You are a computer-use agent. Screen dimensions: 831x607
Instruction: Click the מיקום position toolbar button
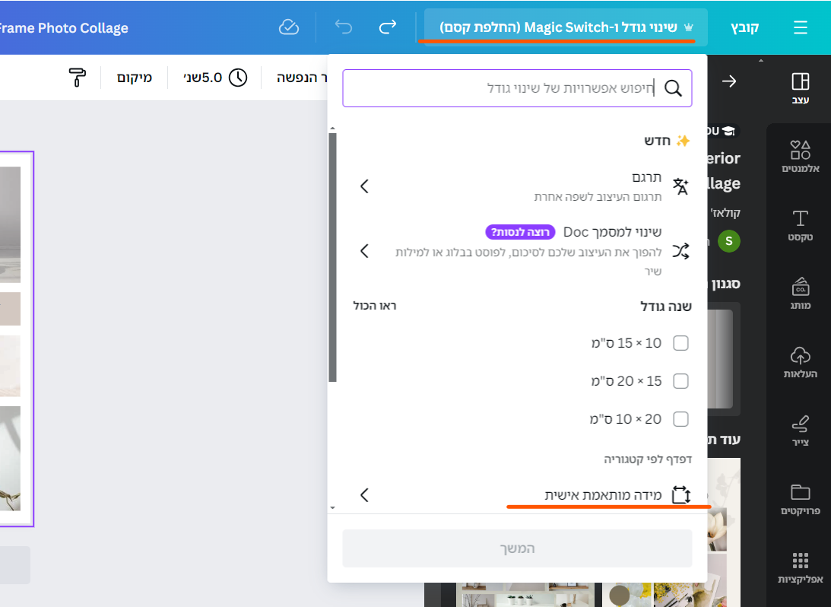[x=134, y=78]
